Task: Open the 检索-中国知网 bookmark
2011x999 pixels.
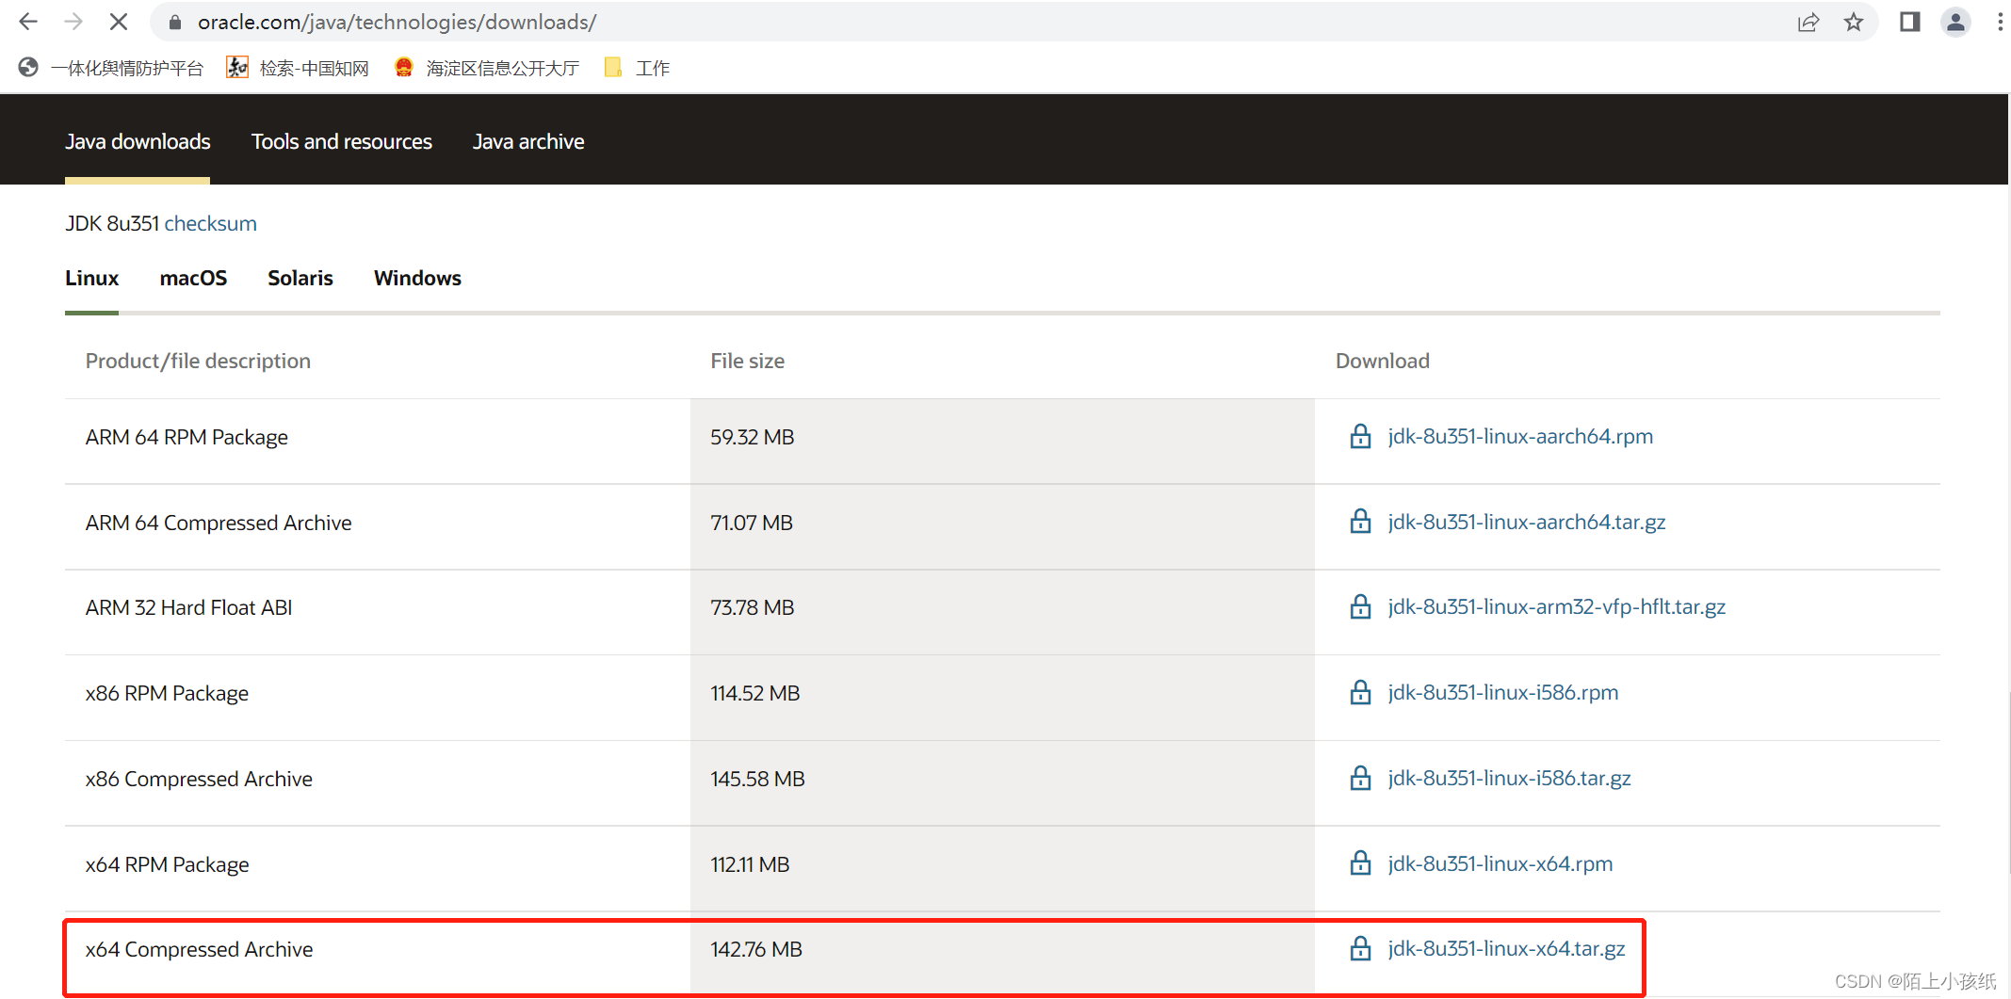Action: coord(298,68)
